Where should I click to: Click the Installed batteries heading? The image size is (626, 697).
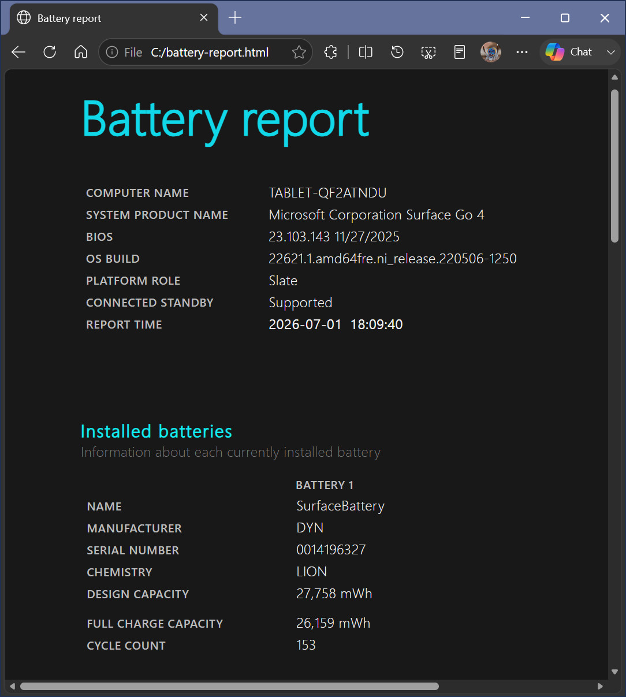156,431
